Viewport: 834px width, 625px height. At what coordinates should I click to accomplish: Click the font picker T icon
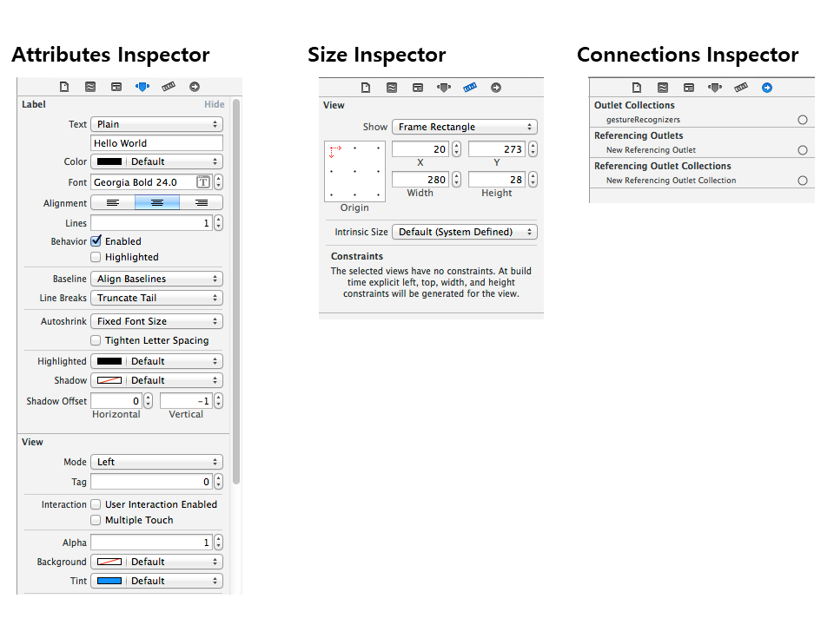pyautogui.click(x=203, y=182)
